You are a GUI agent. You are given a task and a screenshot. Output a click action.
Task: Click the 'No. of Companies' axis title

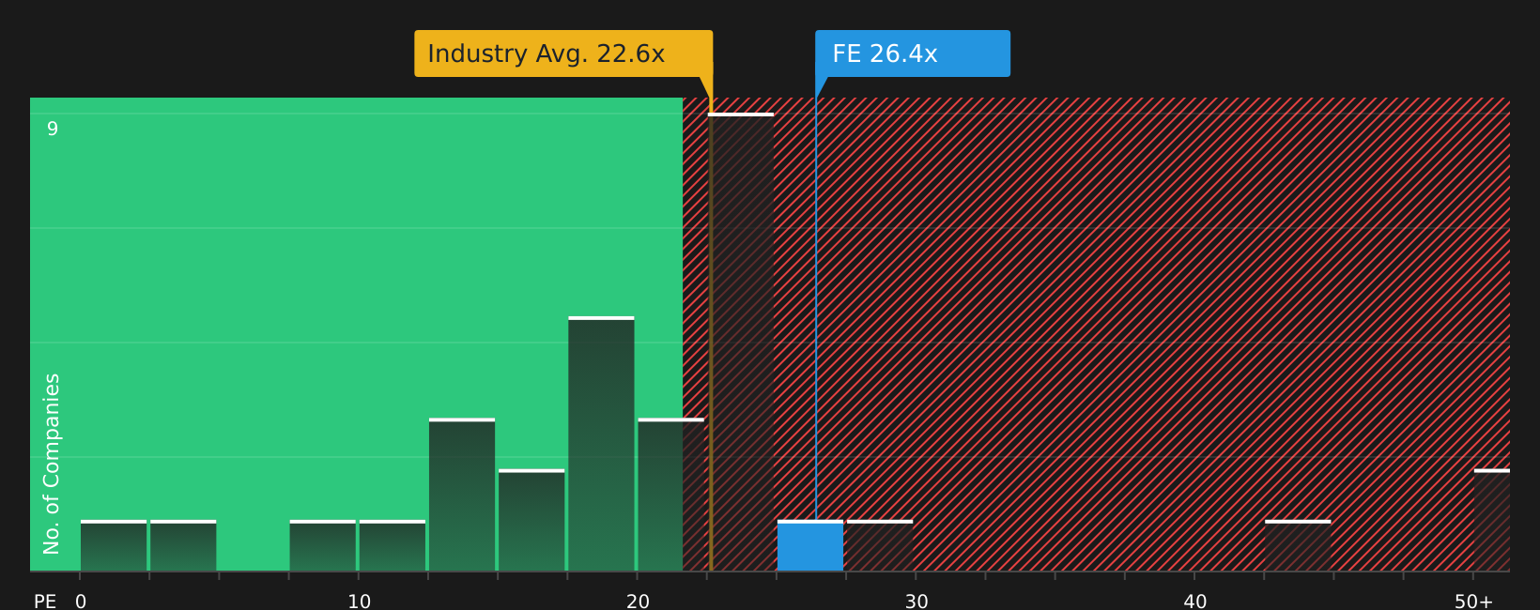pyautogui.click(x=52, y=464)
